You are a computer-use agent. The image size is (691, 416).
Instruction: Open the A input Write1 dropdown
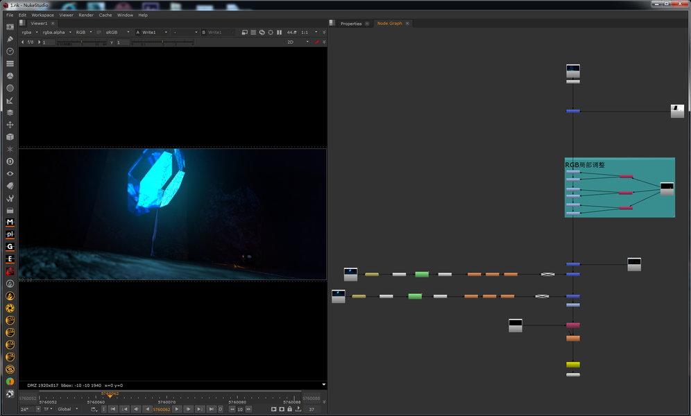pyautogui.click(x=155, y=32)
